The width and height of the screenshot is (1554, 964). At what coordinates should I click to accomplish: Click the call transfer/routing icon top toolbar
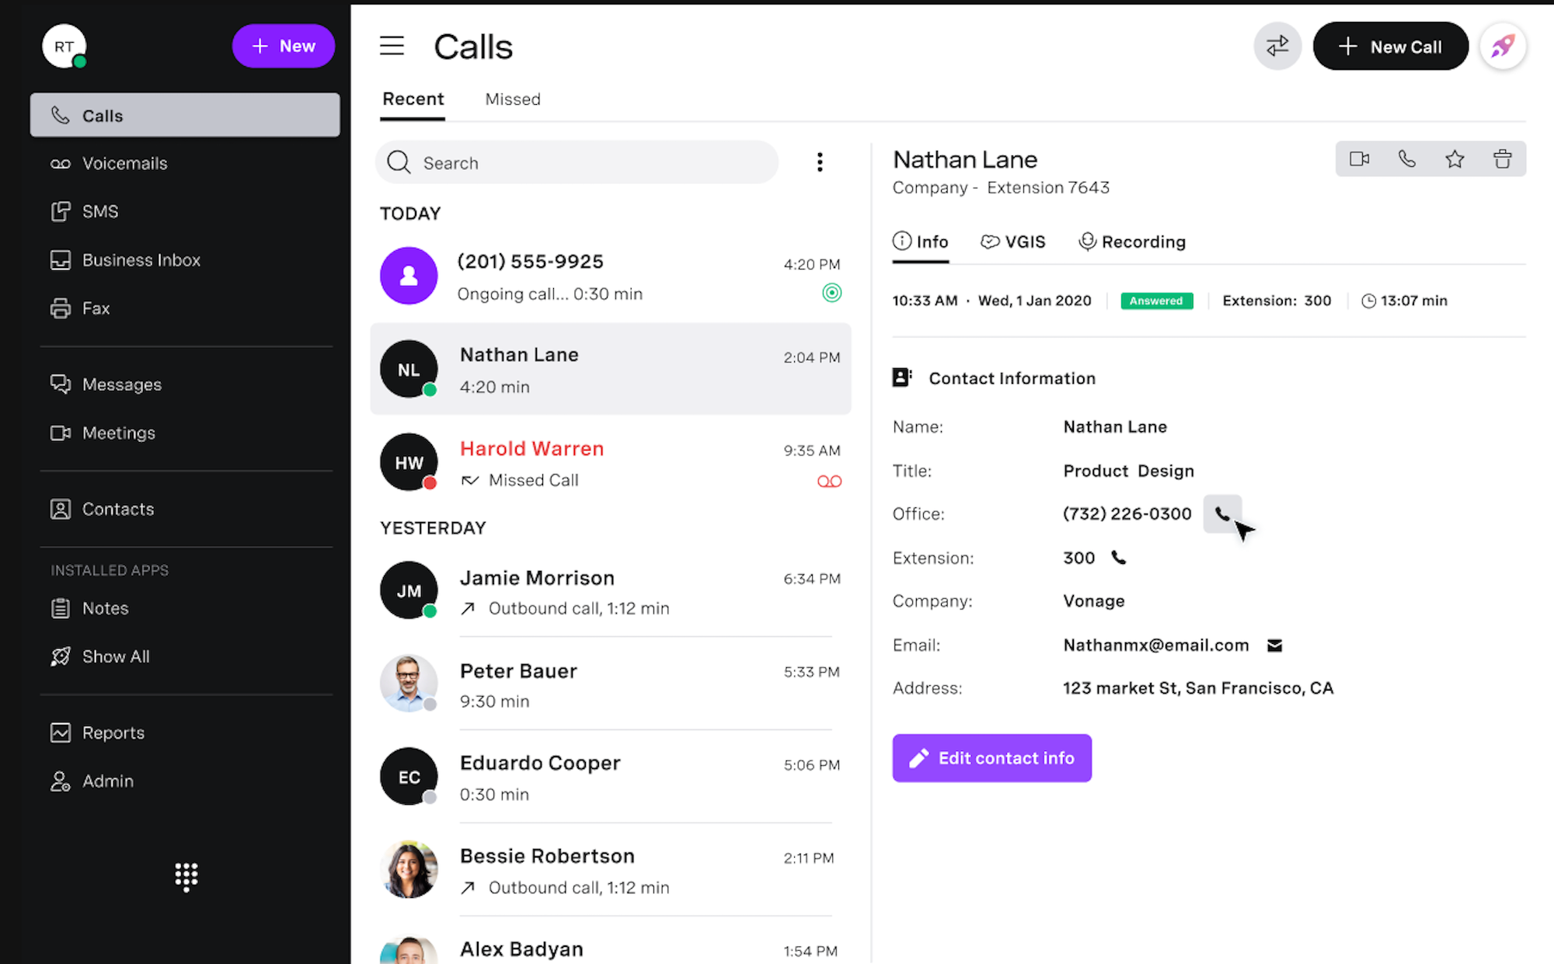click(1277, 47)
